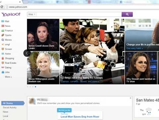This screenshot has height=120, width=159.
Task: Open Reese Witherspoon story thumbnail
Action: (43, 68)
